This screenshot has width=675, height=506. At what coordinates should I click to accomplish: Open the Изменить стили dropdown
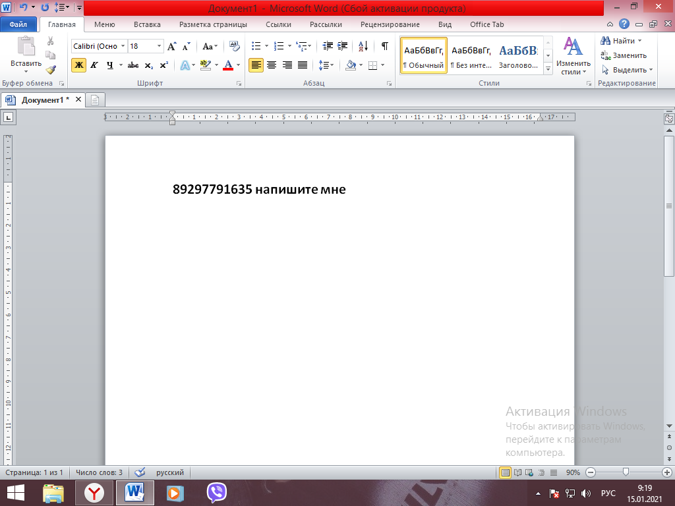[x=572, y=57]
